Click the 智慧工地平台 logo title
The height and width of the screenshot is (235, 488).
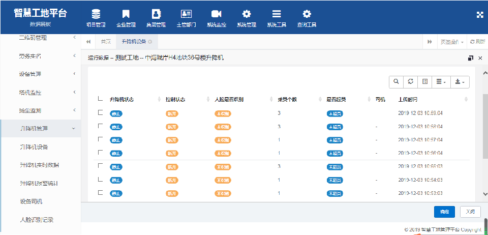coord(41,13)
